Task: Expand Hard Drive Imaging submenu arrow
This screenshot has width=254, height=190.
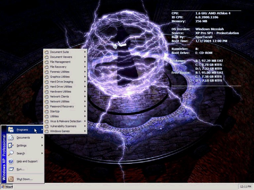Action: (x=85, y=81)
